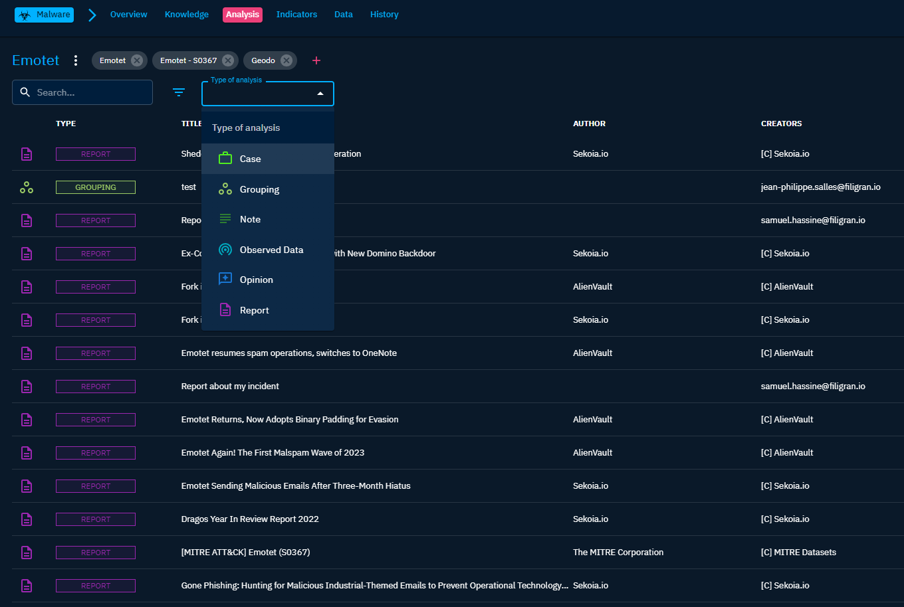The height and width of the screenshot is (607, 904).
Task: Remove the Emotet - S0367 alias chip
Action: click(228, 60)
